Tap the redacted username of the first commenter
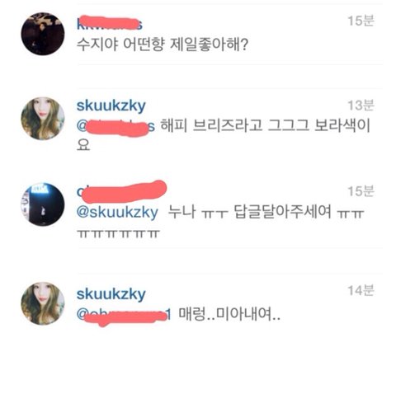 [x=110, y=23]
